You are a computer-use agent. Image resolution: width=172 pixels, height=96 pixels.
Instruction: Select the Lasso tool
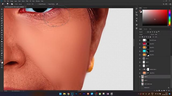(x=2, y=14)
